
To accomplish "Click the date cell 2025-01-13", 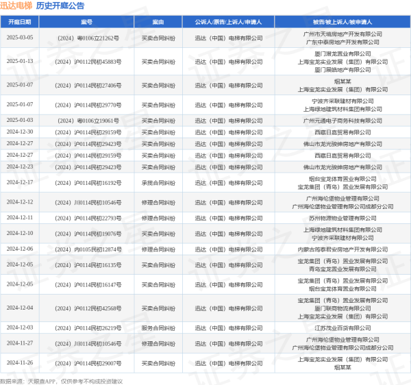I will [x=20, y=61].
